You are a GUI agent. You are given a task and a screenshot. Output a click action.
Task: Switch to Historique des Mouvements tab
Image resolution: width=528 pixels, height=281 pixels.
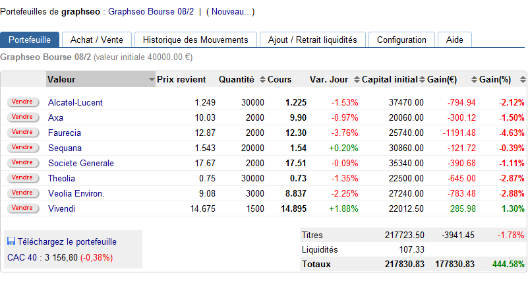pos(195,40)
